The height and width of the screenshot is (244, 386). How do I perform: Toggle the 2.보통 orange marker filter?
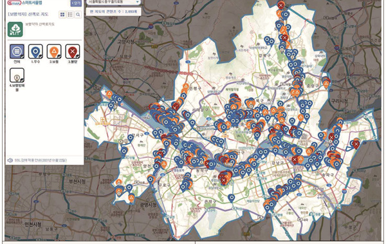click(54, 52)
